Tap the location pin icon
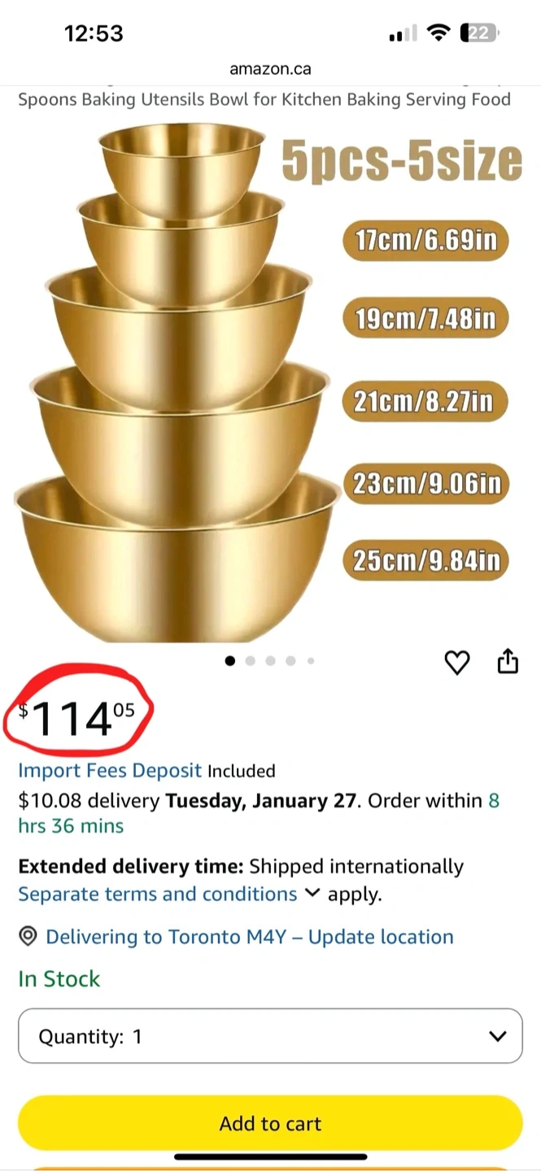 pyautogui.click(x=28, y=937)
